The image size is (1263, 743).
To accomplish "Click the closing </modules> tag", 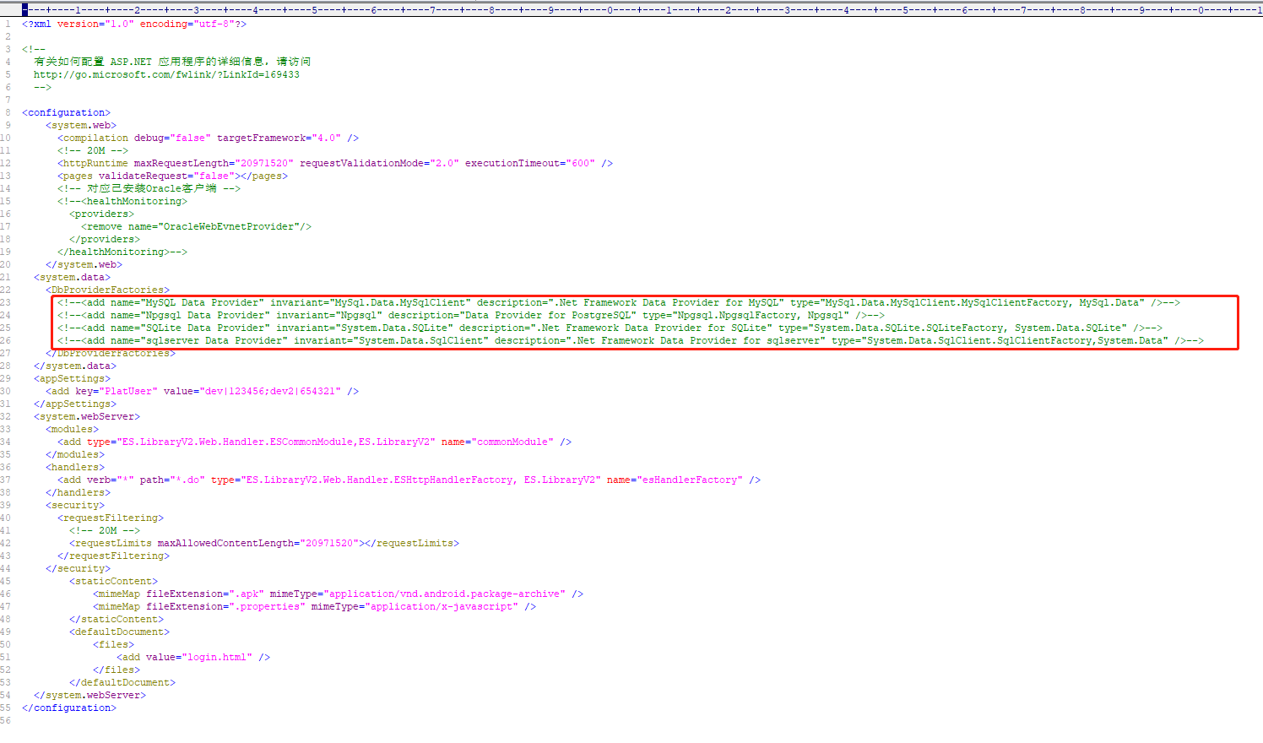I will 75,454.
